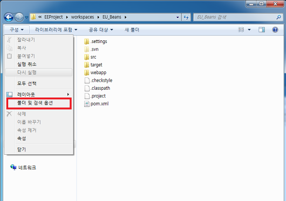Select the src folder icon
The image size is (286, 201).
[87, 57]
